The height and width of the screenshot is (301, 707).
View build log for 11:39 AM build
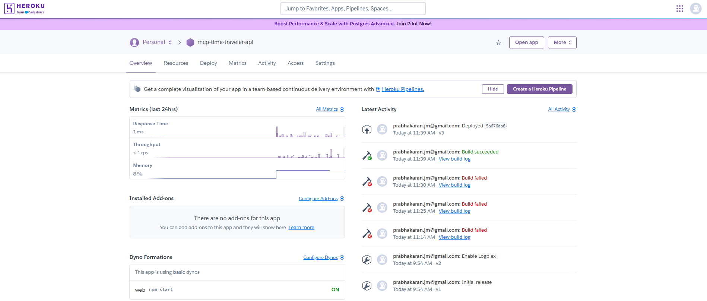[454, 159]
